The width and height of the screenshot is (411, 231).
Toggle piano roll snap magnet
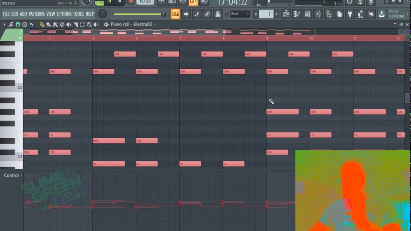tap(18, 24)
